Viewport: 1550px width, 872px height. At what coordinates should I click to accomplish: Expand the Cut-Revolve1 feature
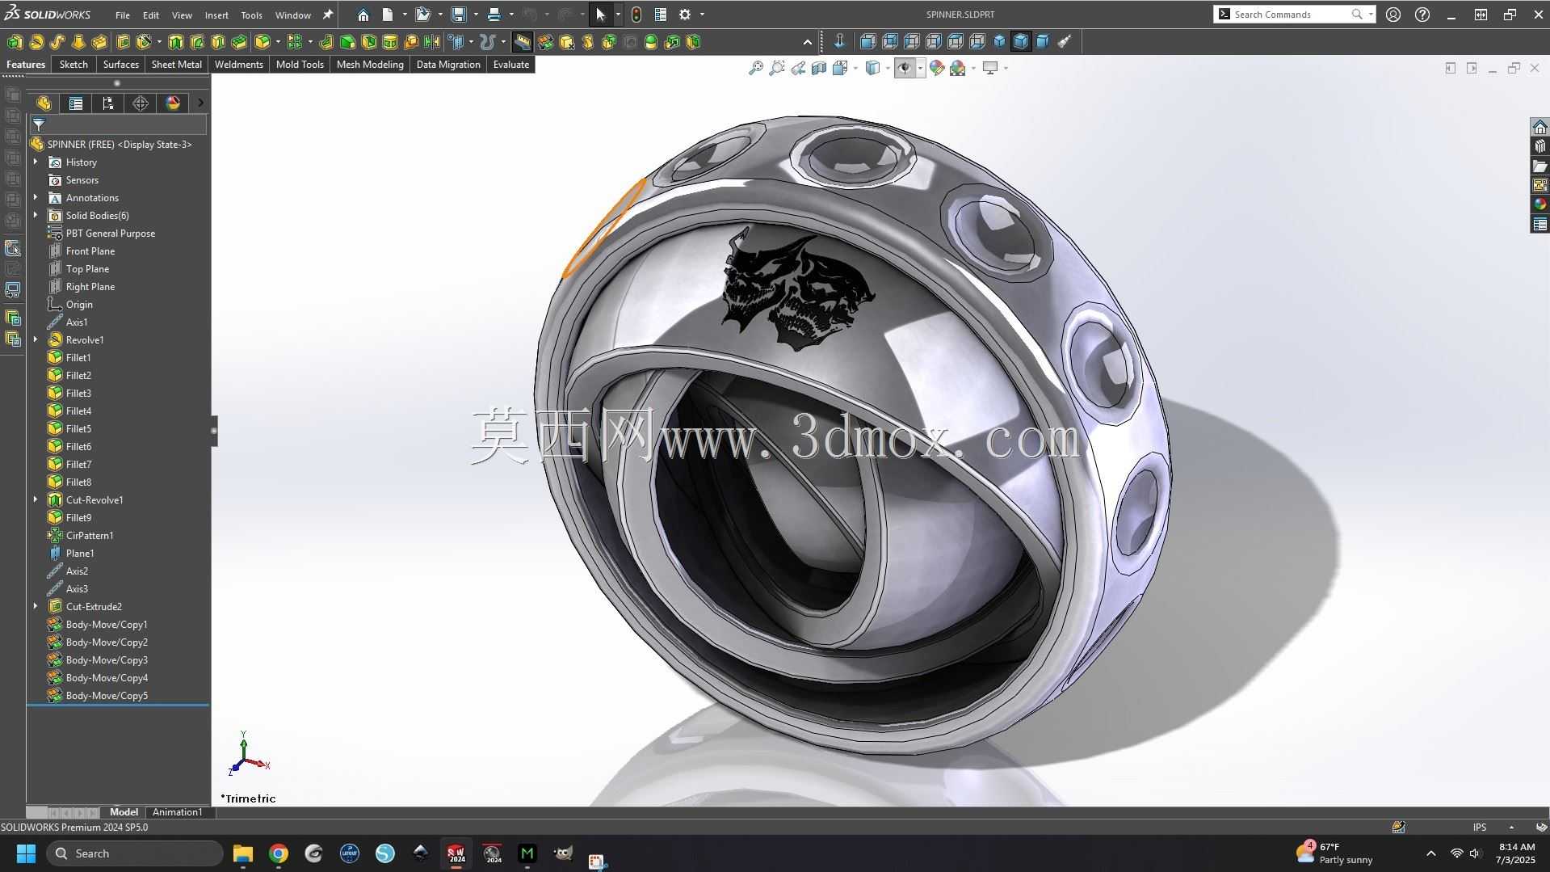tap(36, 500)
